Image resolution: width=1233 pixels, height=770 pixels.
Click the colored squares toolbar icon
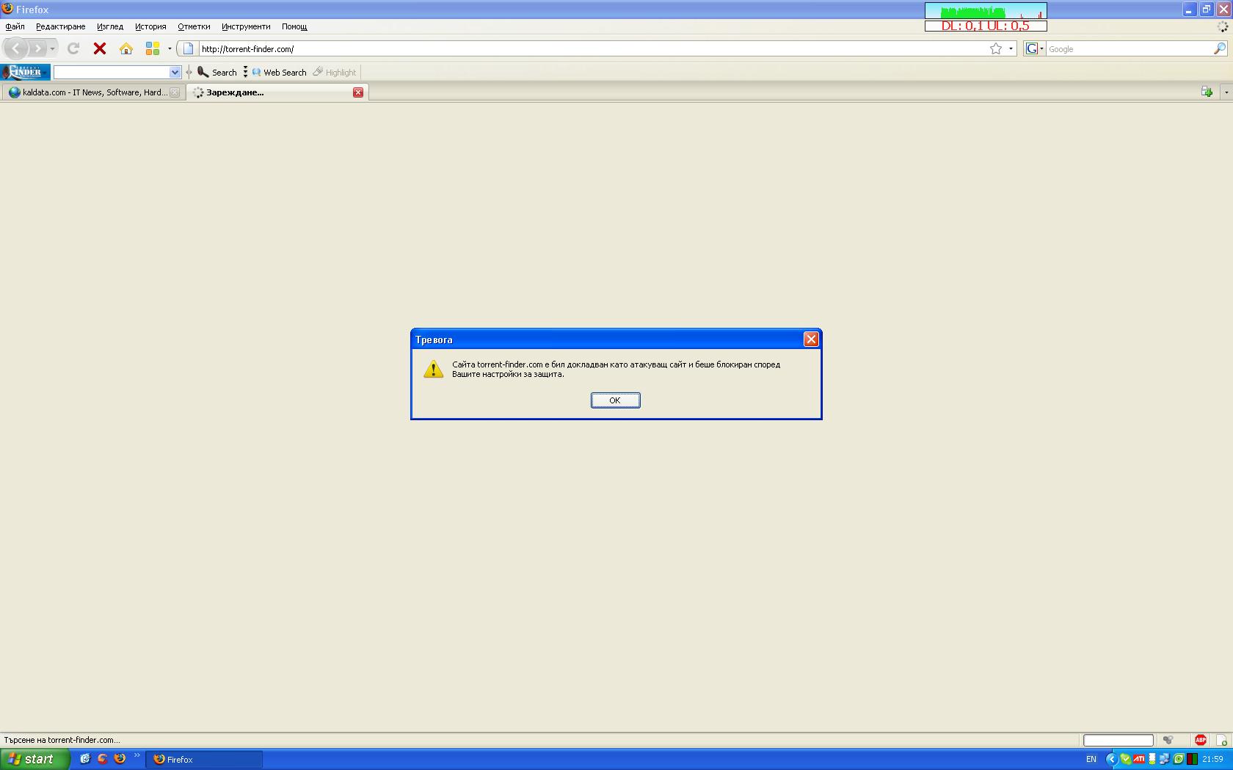tap(153, 48)
